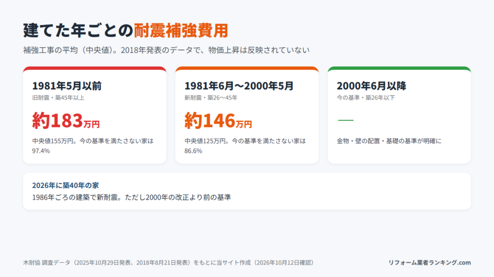Click the heading 2026年に築40年の家
The image size is (494, 277).
[66, 185]
